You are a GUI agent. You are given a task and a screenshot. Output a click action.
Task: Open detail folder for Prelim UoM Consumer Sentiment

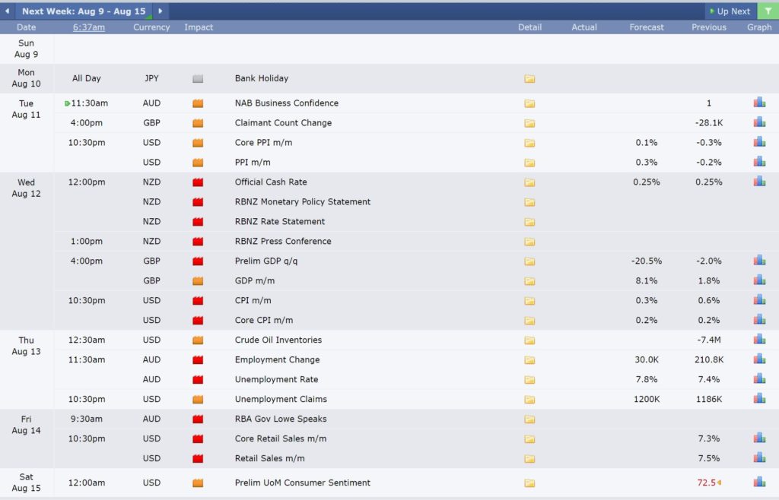529,483
